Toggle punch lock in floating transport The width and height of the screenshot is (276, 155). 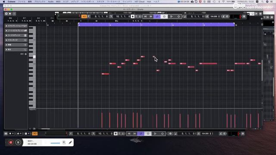133,16
